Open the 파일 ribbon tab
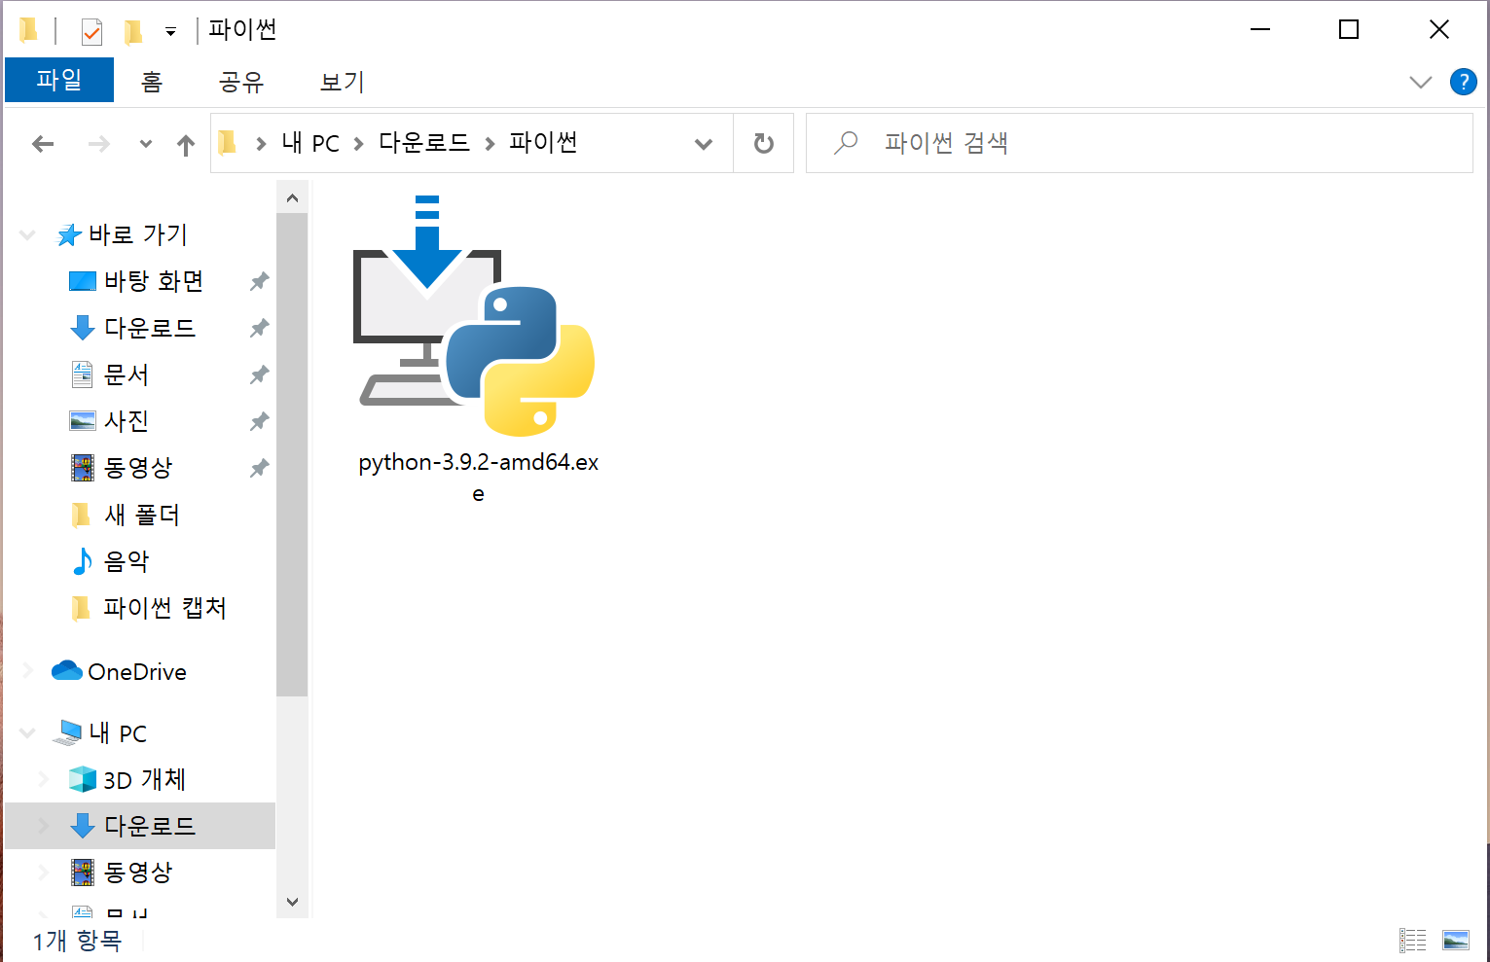 59,80
